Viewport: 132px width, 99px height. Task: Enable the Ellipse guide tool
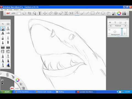click(56, 13)
